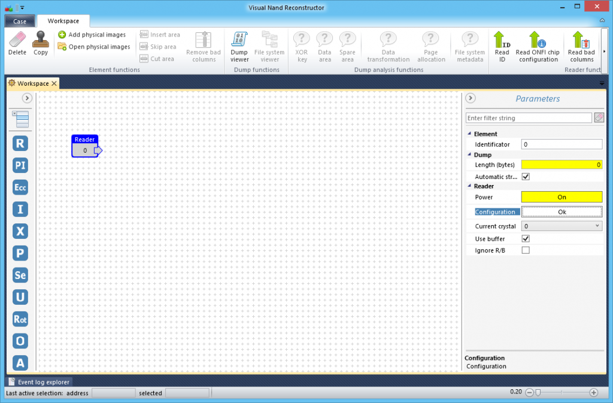613x403 pixels.
Task: Open the Current crystal dropdown
Action: [x=562, y=226]
